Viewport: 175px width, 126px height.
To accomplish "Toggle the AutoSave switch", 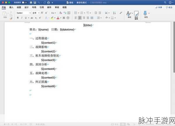I will click(x=24, y=2).
